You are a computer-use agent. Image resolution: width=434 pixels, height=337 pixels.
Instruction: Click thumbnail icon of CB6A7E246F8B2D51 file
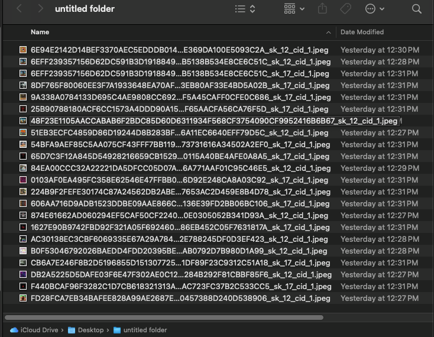tap(23, 263)
